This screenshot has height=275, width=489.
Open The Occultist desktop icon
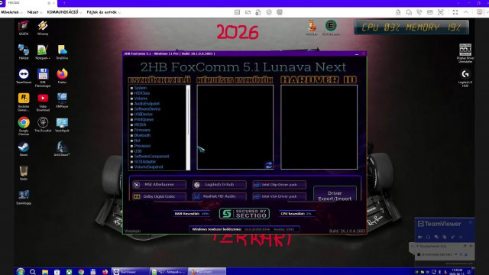[x=43, y=125]
